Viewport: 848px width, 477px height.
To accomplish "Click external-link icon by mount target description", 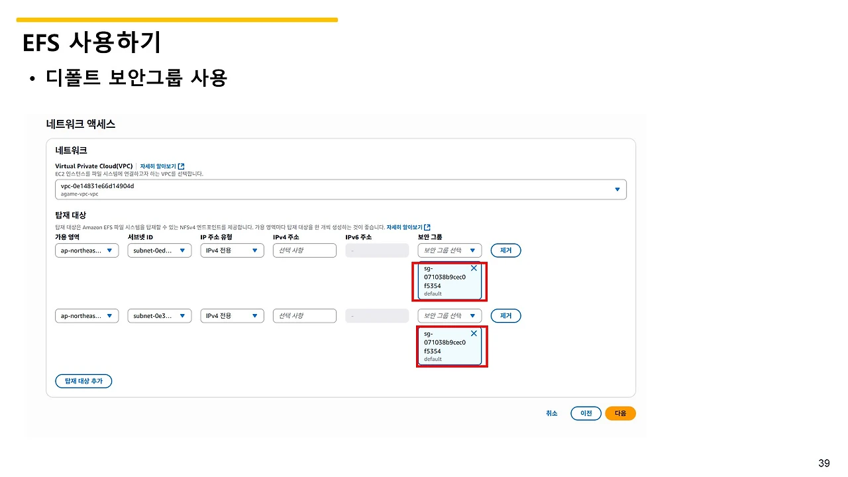I will coord(427,227).
